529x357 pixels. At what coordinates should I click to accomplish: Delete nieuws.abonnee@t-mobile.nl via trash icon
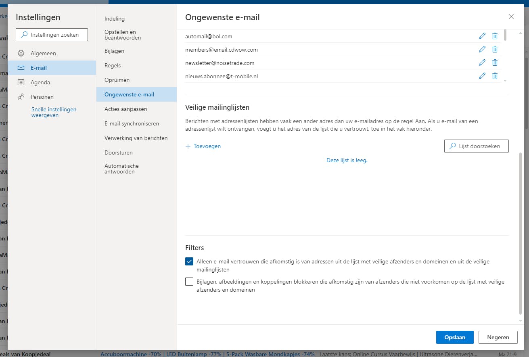(495, 76)
